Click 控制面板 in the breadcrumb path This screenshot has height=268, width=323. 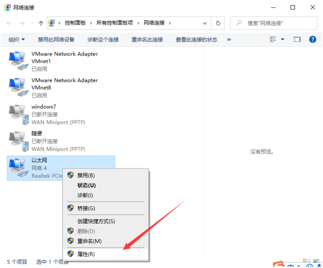[76, 23]
